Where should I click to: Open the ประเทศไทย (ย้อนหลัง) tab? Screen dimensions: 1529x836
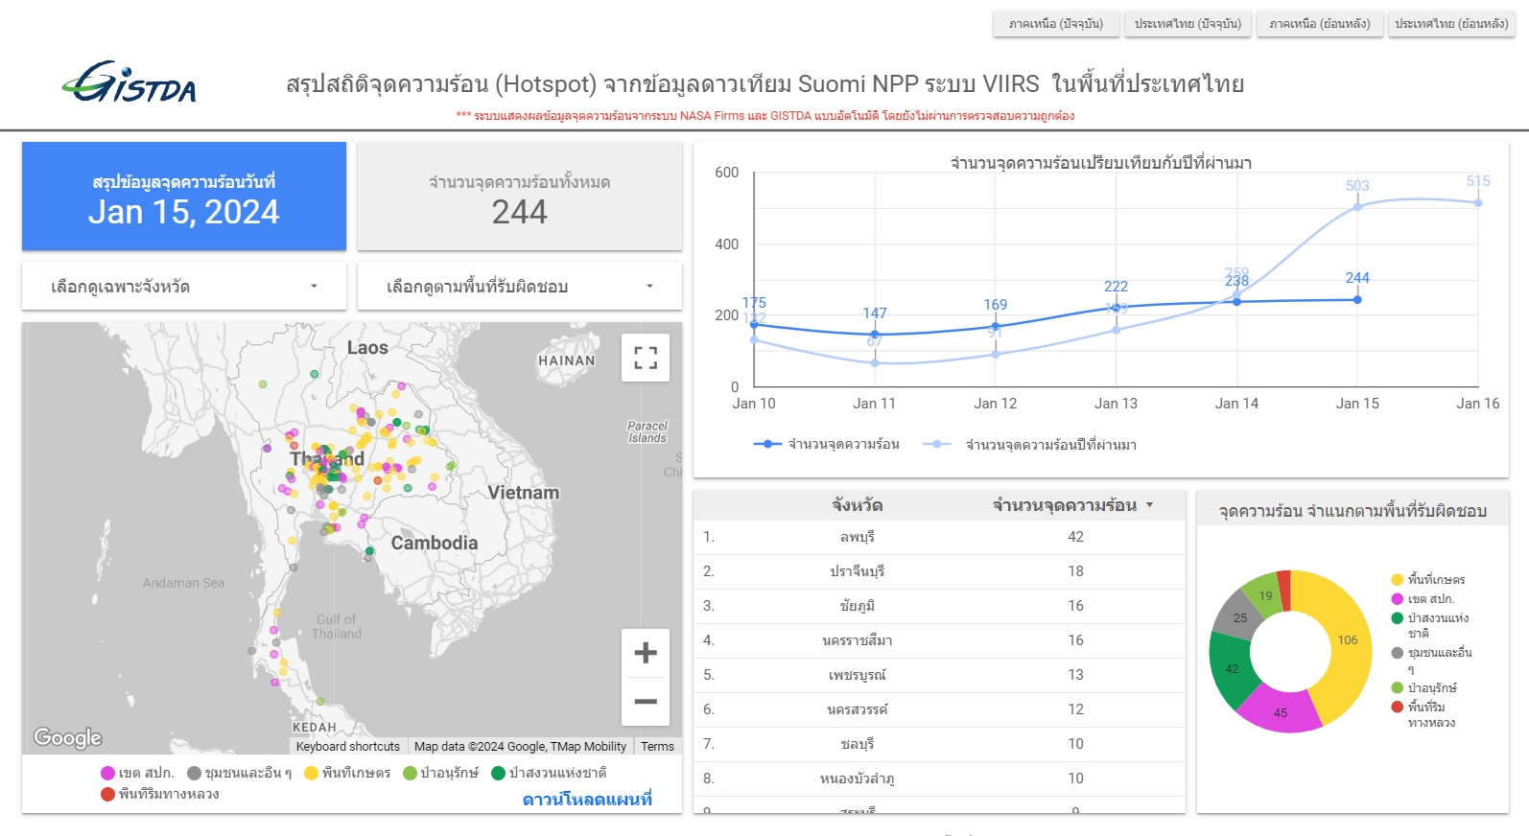(x=1450, y=24)
